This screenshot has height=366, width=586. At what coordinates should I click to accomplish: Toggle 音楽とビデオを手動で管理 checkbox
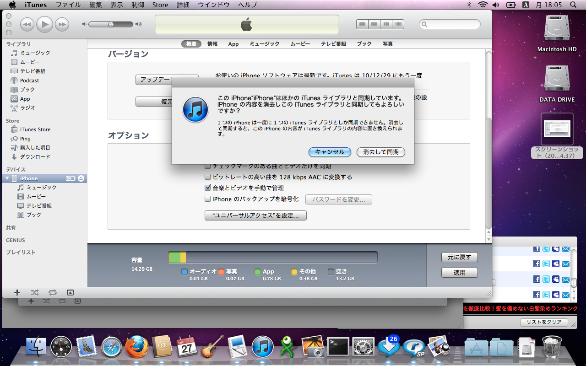tap(208, 188)
